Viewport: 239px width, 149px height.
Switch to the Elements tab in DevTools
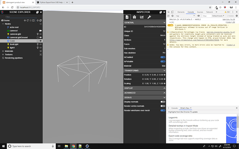coord(181,12)
